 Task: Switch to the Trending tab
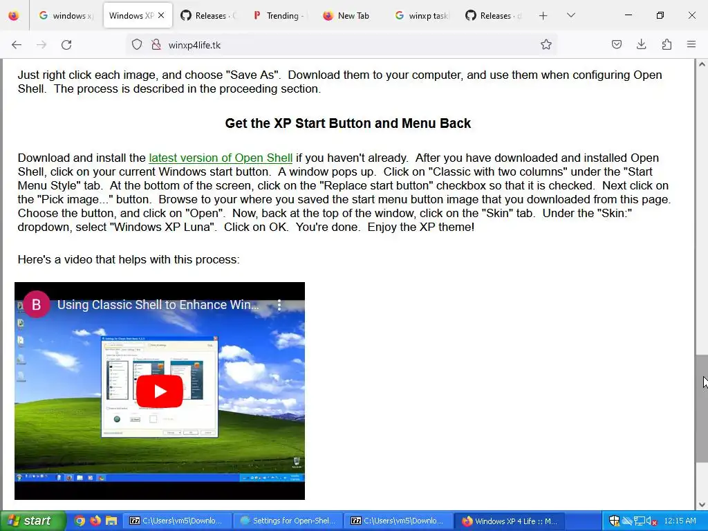pyautogui.click(x=279, y=16)
